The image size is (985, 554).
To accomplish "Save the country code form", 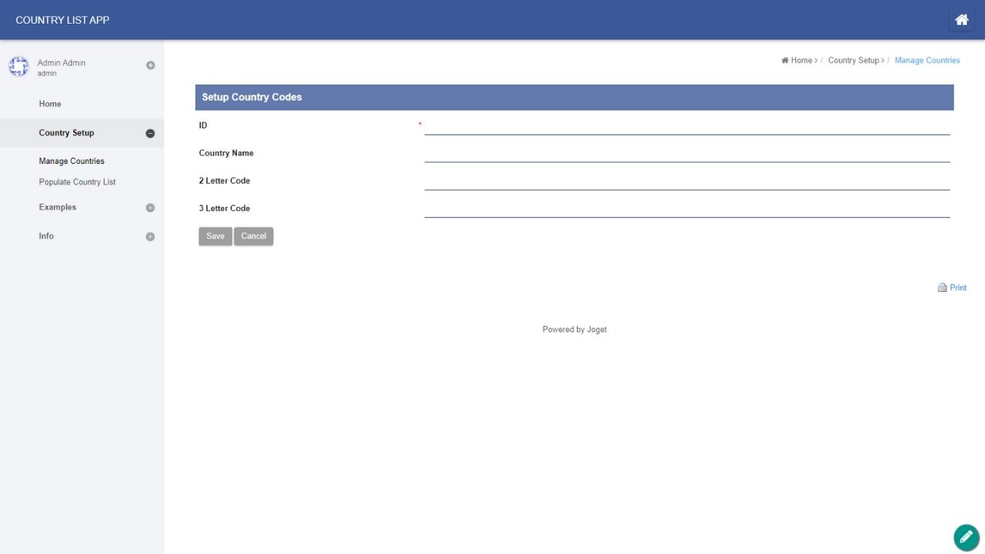I will tap(215, 236).
